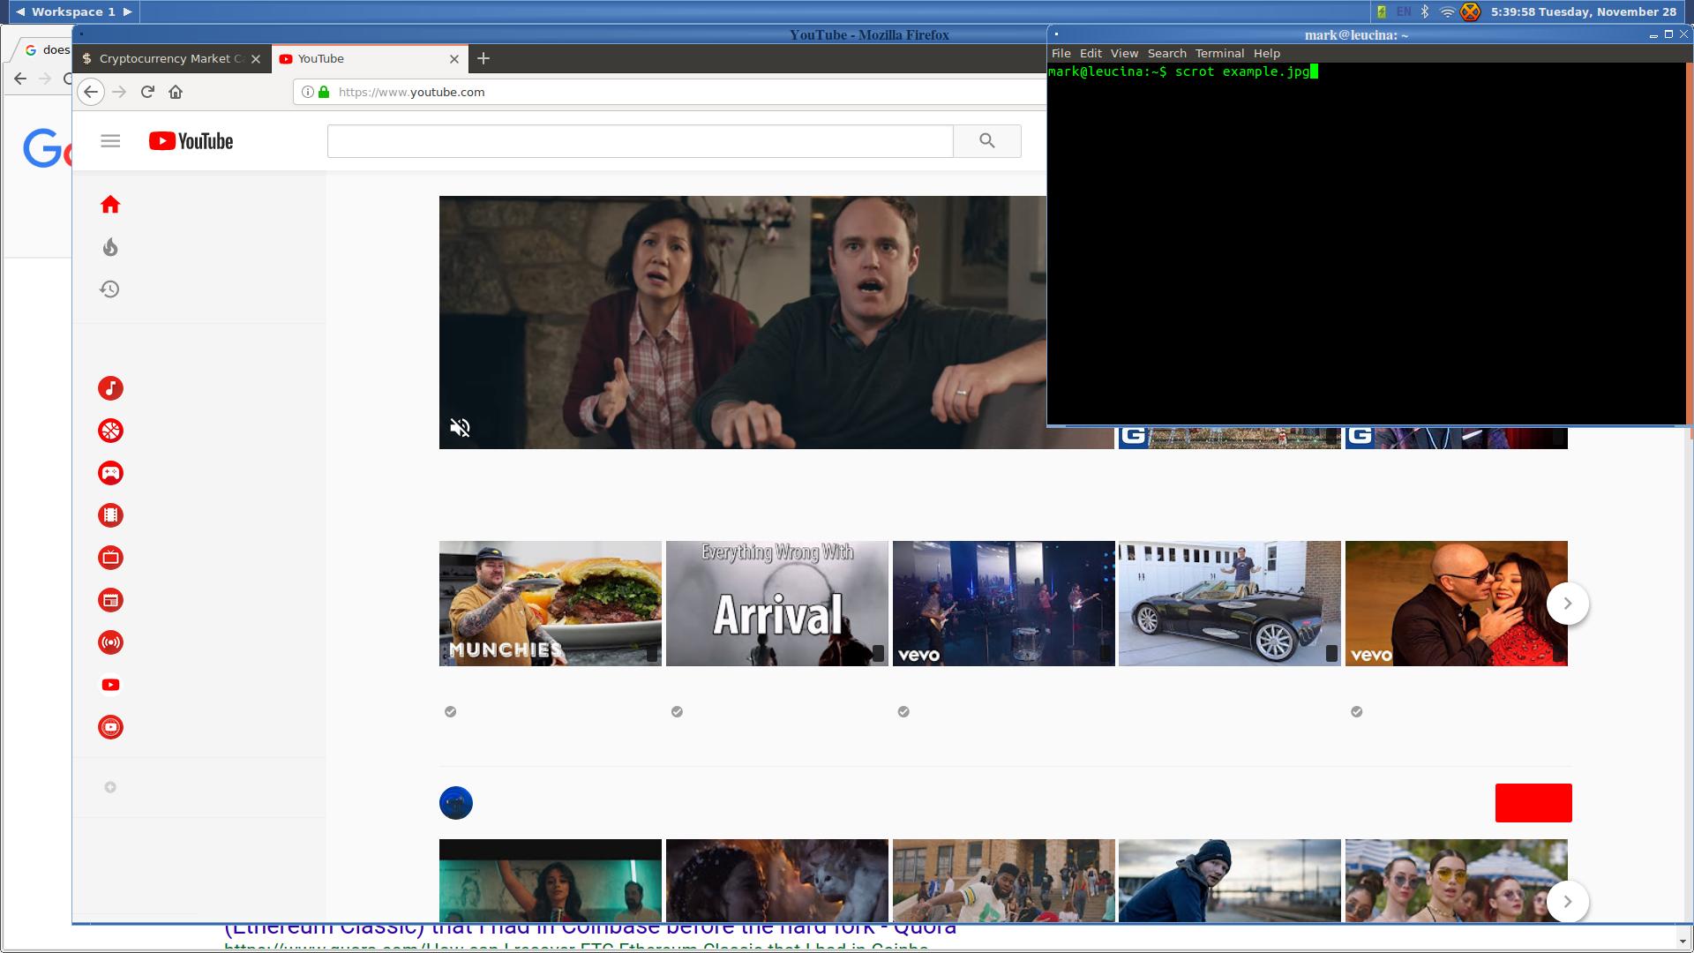Click the clock showing Tuesday, November 28
Viewport: 1694px width, 953px height.
pyautogui.click(x=1584, y=11)
